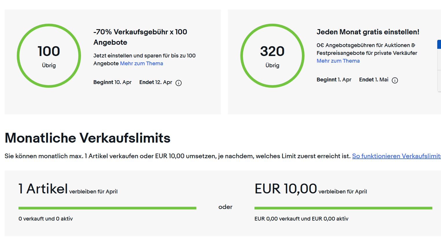Click the EUR 10,00 remaining amount
The image size is (441, 239).
pyautogui.click(x=286, y=189)
